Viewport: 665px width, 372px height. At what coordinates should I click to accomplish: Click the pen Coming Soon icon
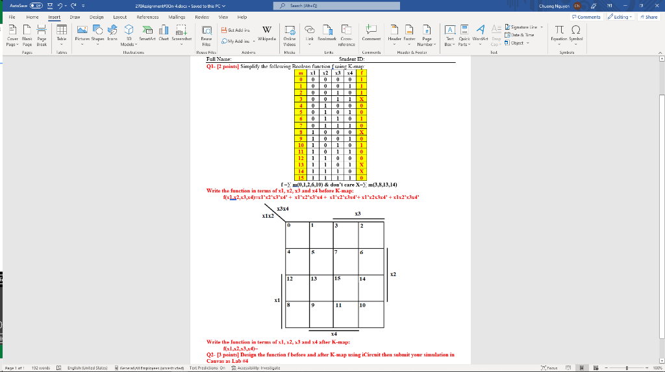click(x=594, y=6)
